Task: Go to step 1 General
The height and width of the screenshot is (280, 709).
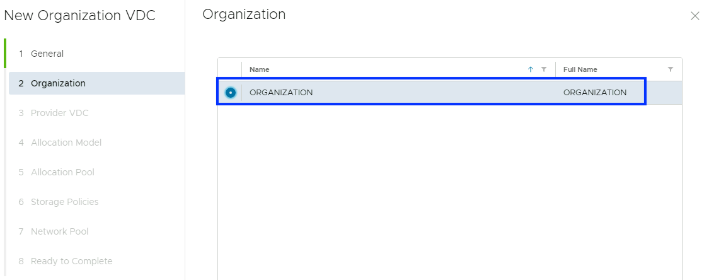Action: point(47,54)
